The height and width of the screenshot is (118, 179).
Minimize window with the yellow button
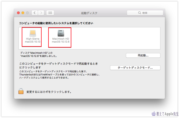coord(23,13)
